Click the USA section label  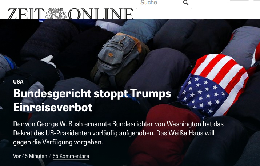click(x=18, y=82)
